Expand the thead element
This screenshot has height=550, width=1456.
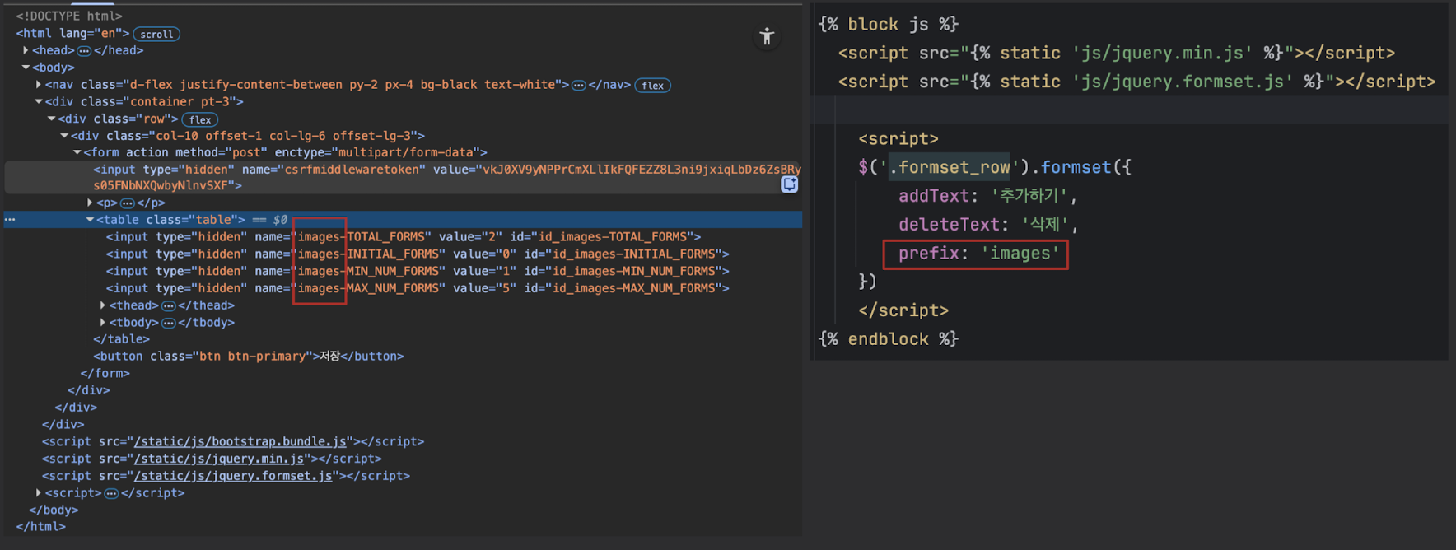pos(103,305)
